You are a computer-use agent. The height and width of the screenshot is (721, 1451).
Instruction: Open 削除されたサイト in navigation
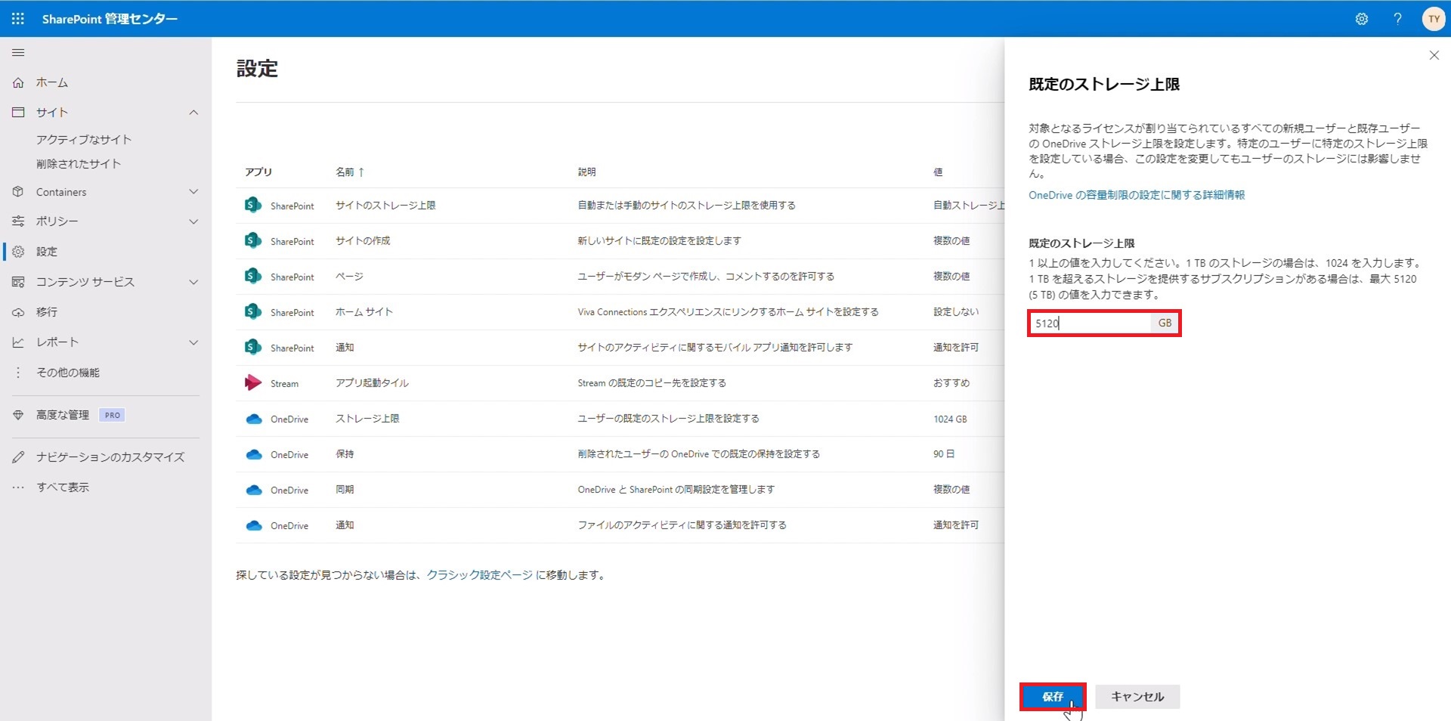coord(79,163)
